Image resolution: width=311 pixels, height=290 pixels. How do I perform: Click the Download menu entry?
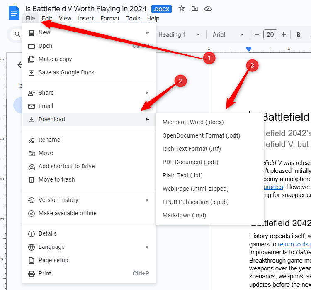(89, 119)
